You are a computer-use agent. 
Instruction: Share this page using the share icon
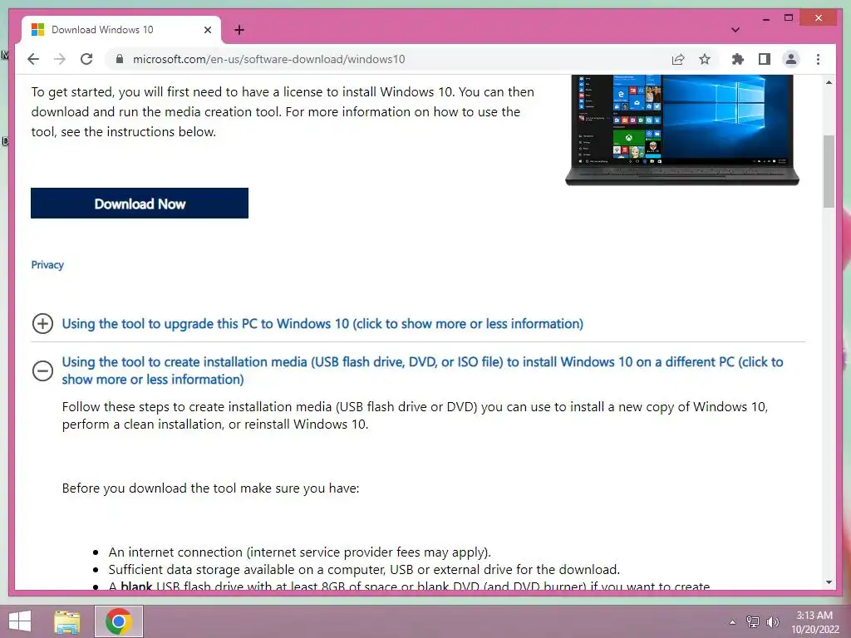coord(678,59)
